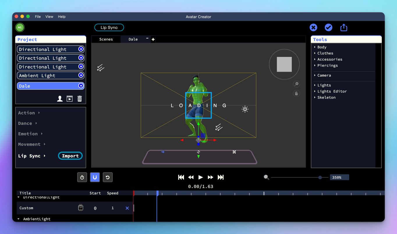The width and height of the screenshot is (397, 234).
Task: Expand the Lights tools section
Action: pos(322,85)
